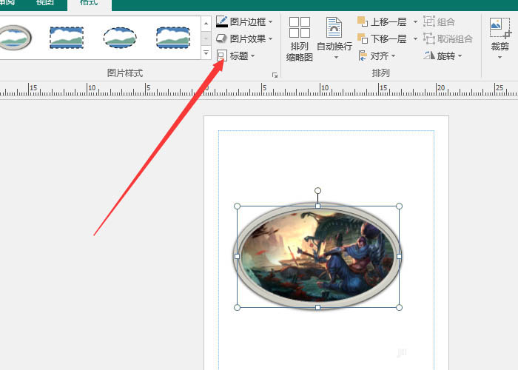Apply the oval beveled frame picture style
This screenshot has width=518, height=370.
click(15, 37)
